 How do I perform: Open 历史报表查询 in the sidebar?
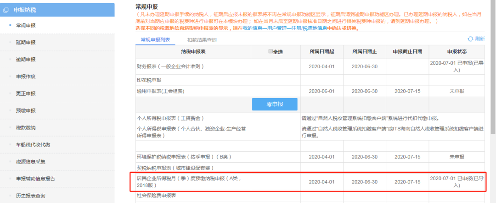click(x=31, y=196)
